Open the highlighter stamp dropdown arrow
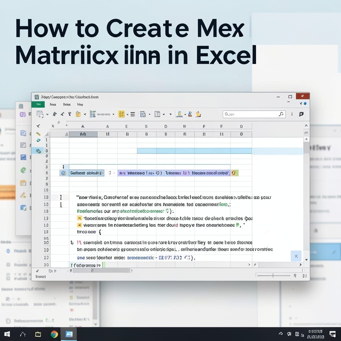Screen dimensions: 341x341 (x=185, y=115)
